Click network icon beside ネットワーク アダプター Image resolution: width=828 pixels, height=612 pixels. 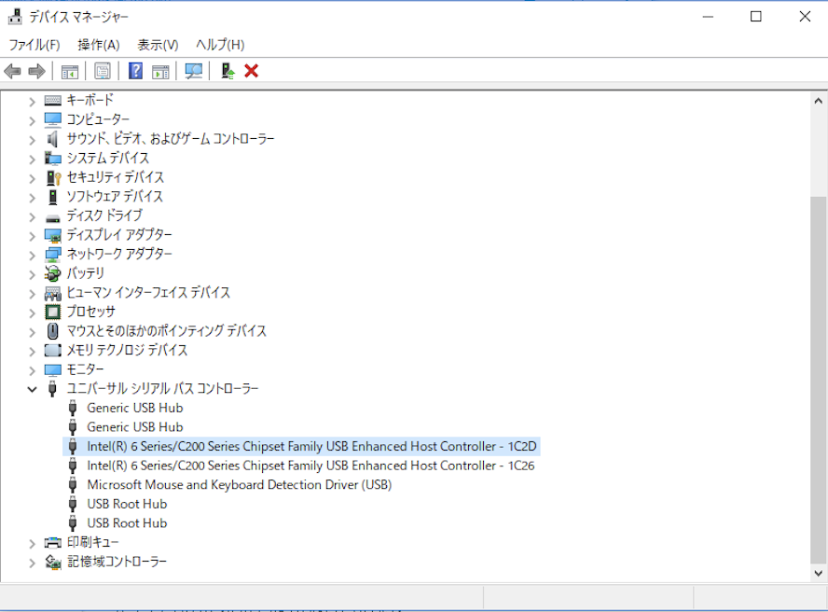click(53, 254)
